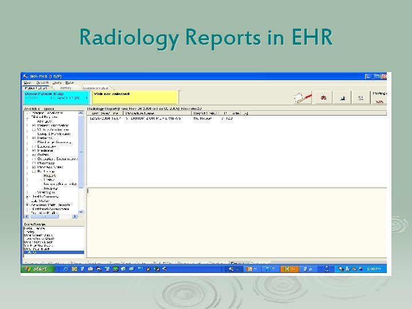Viewport: 412px width, 309px height.
Task: Open the Windows start button
Action: (38, 269)
